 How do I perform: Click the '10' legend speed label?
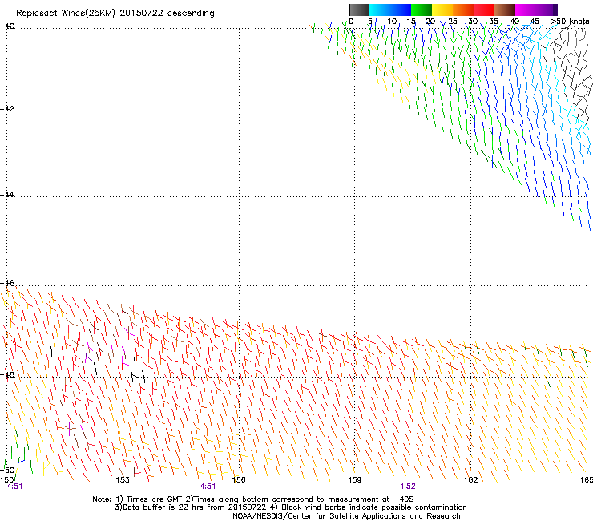click(x=392, y=22)
